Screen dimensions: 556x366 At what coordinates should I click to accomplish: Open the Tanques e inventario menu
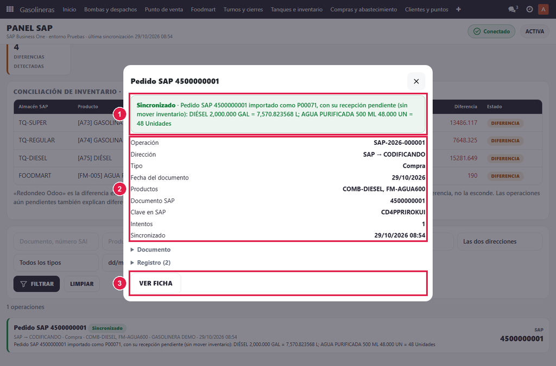297,9
